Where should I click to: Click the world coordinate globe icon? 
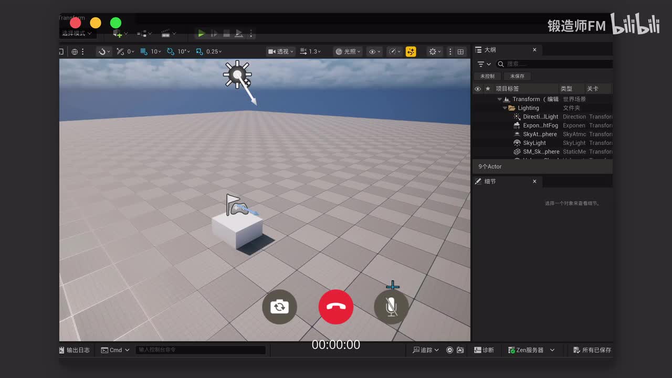point(75,51)
